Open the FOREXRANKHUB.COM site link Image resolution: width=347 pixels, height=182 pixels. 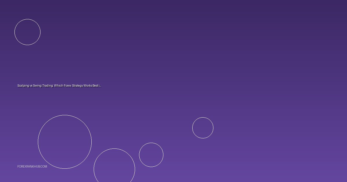(x=32, y=167)
